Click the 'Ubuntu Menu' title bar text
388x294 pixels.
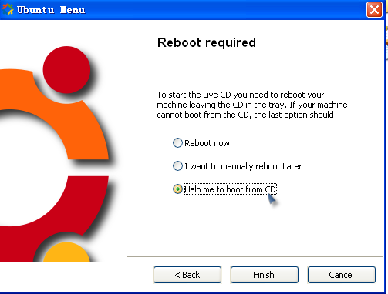51,10
